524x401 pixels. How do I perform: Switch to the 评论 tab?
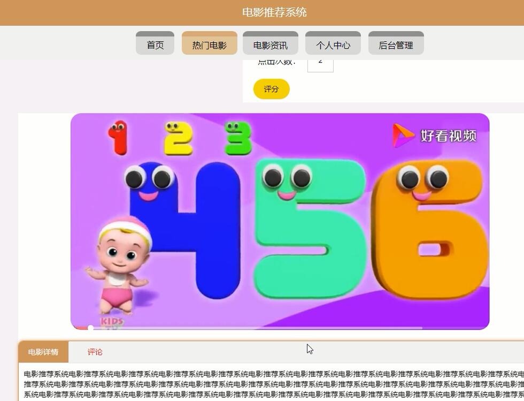coord(95,352)
